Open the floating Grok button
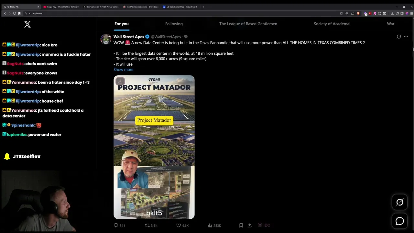The height and width of the screenshot is (233, 414). [x=400, y=202]
